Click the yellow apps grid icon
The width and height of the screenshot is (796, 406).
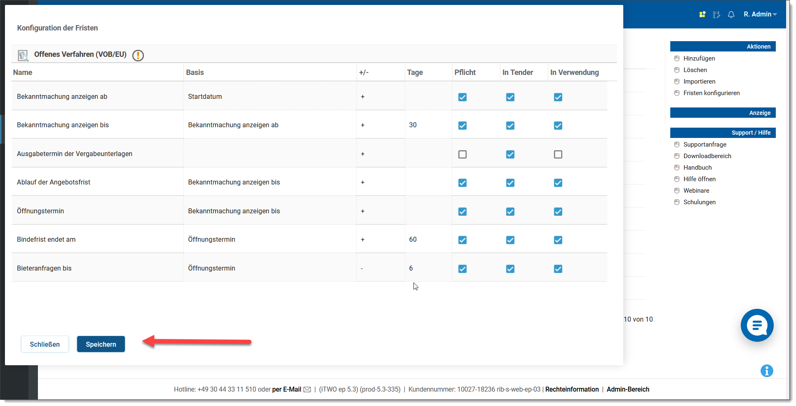(x=702, y=14)
